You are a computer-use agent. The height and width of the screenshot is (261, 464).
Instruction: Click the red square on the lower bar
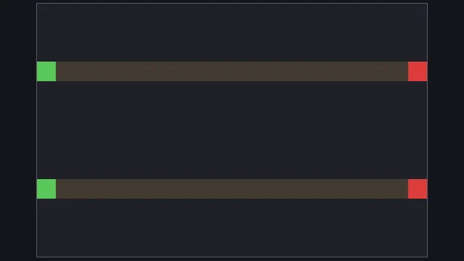pos(418,188)
